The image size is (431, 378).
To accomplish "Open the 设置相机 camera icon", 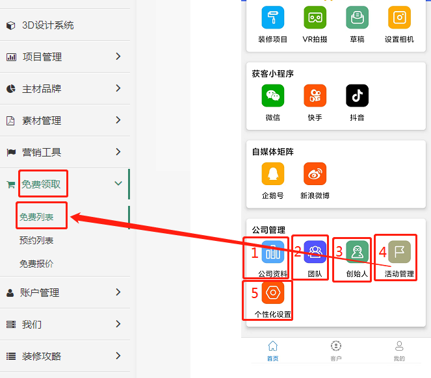I will 399,18.
